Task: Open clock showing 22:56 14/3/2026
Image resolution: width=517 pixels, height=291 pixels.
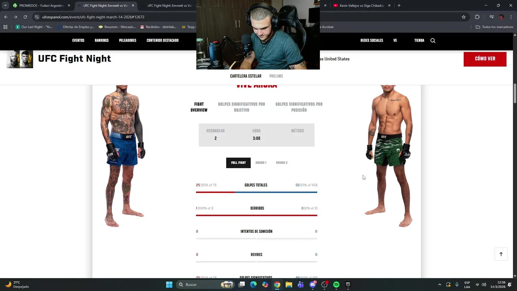Action: tap(498, 285)
